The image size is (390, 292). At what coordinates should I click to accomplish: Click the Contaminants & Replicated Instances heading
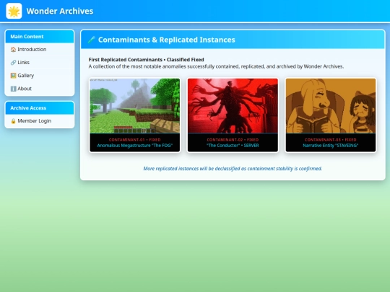coord(167,40)
